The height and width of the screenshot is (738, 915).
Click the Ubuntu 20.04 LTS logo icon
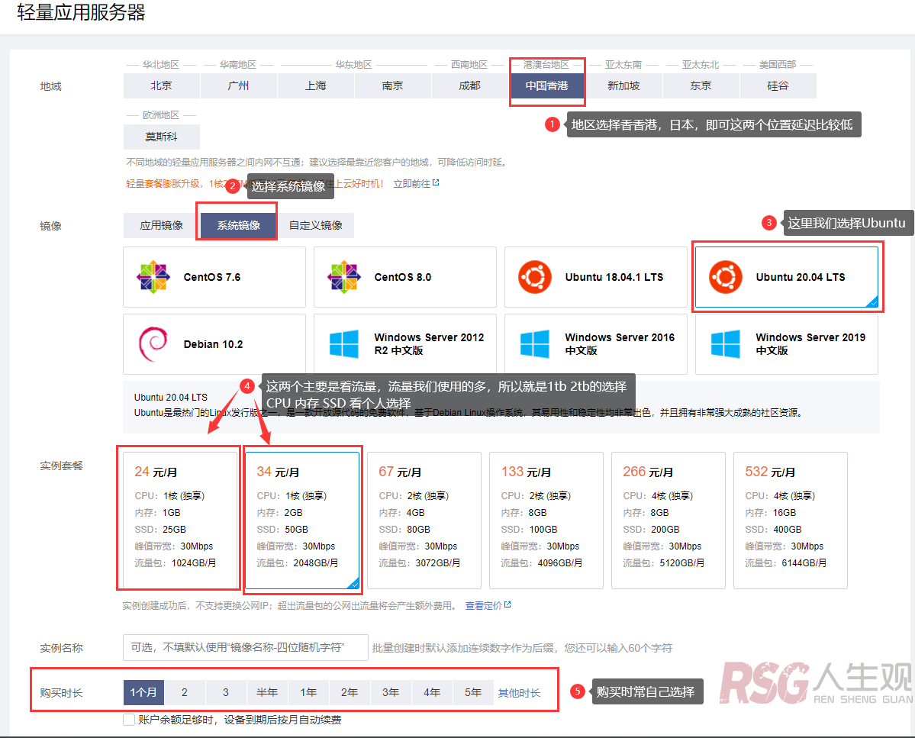[x=725, y=277]
